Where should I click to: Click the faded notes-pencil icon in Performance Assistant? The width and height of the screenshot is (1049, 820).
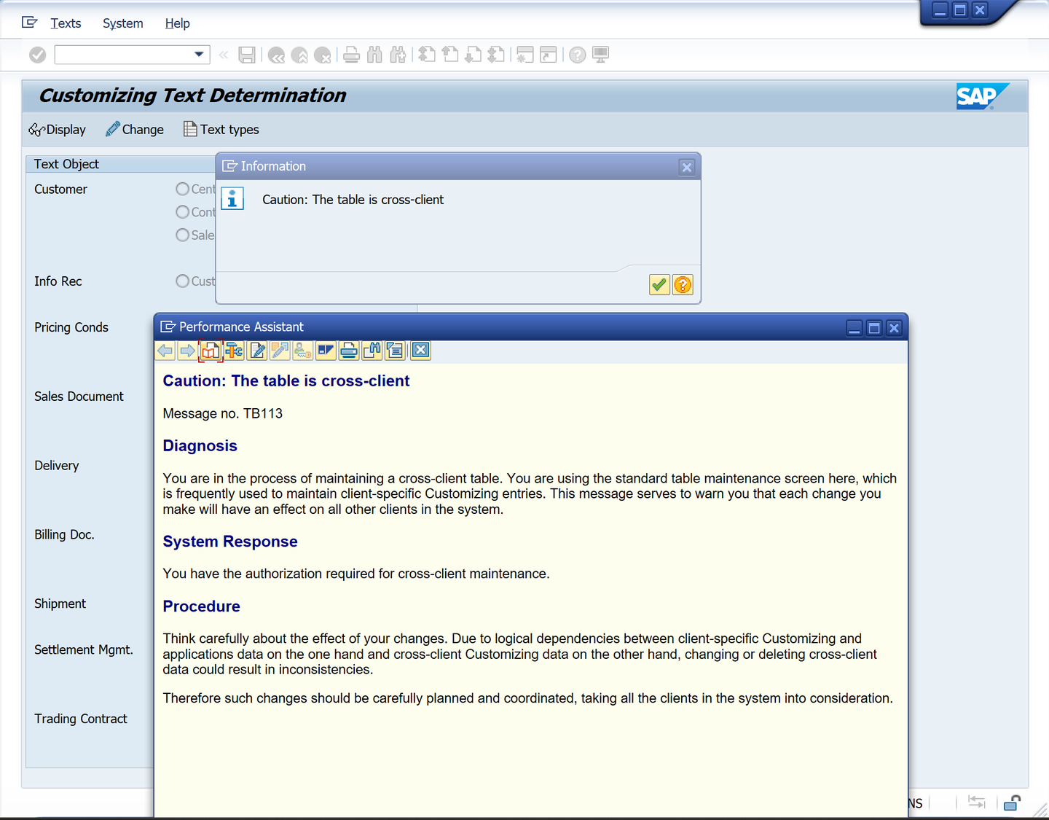click(280, 351)
